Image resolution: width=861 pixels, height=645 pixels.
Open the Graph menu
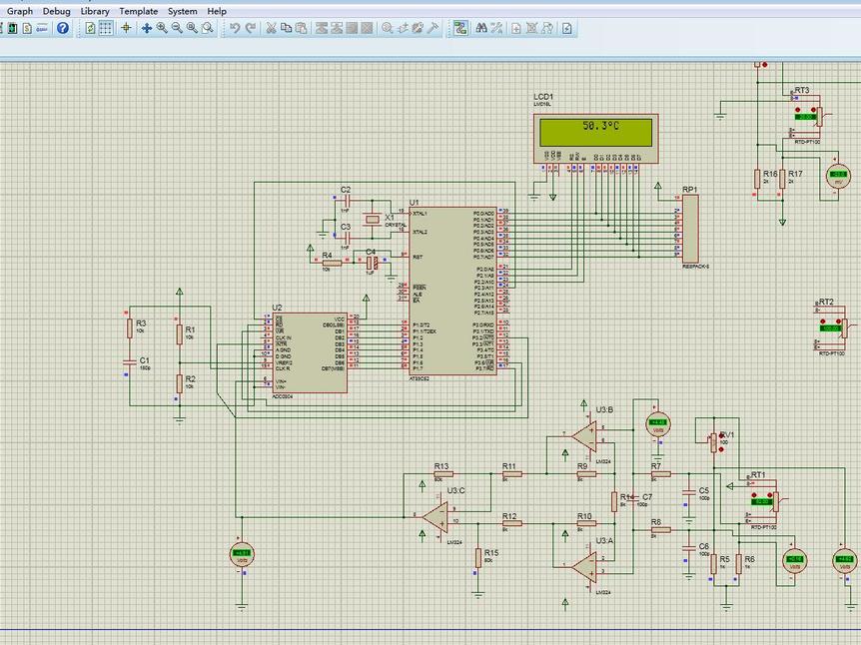point(20,11)
